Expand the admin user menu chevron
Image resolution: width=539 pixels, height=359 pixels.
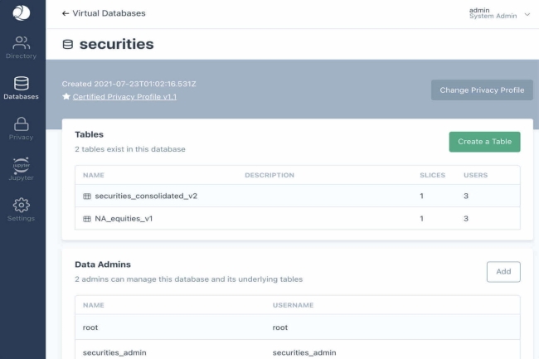click(x=527, y=14)
